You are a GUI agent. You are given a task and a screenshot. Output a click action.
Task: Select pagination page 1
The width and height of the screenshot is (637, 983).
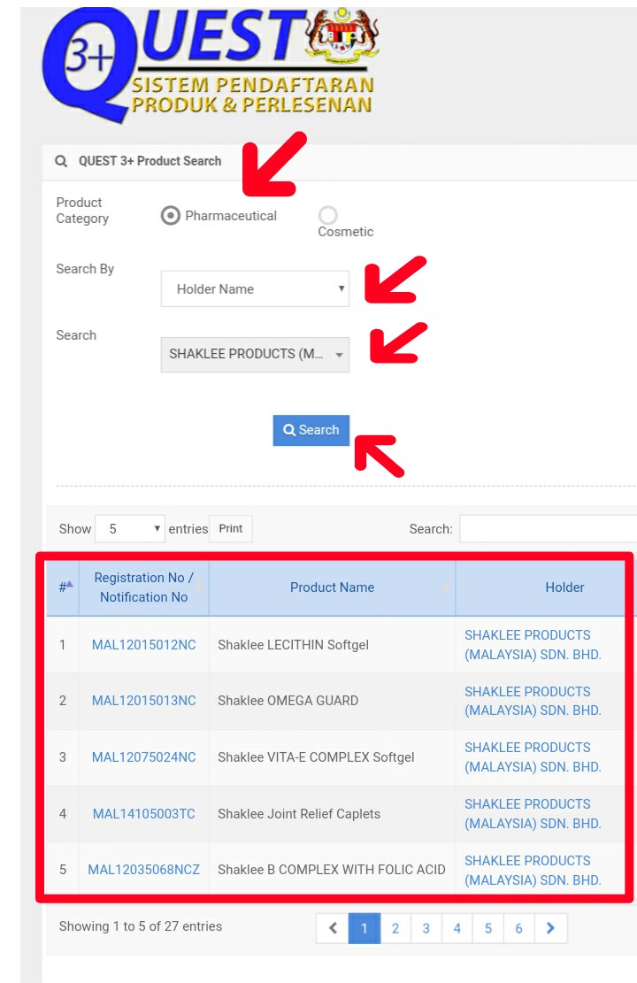365,928
